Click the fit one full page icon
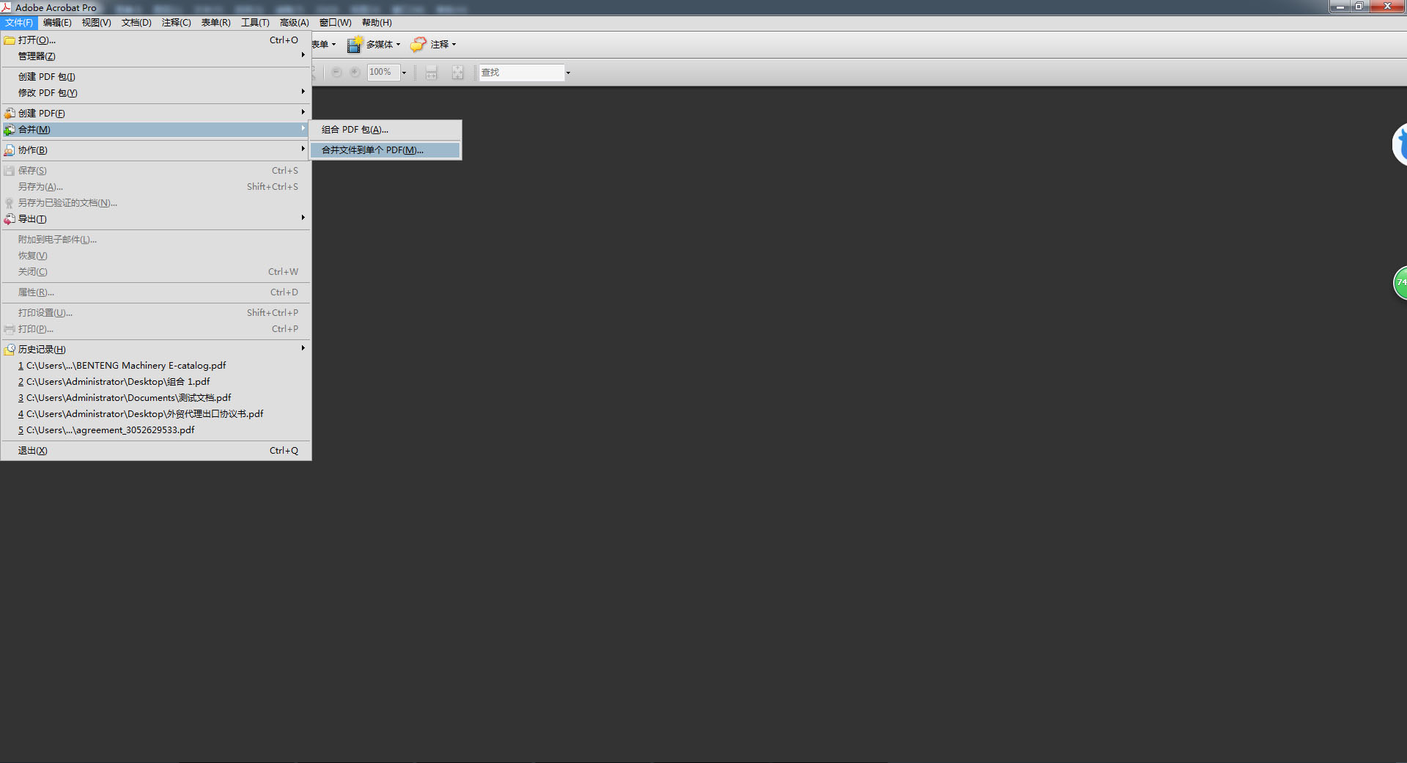 tap(457, 73)
